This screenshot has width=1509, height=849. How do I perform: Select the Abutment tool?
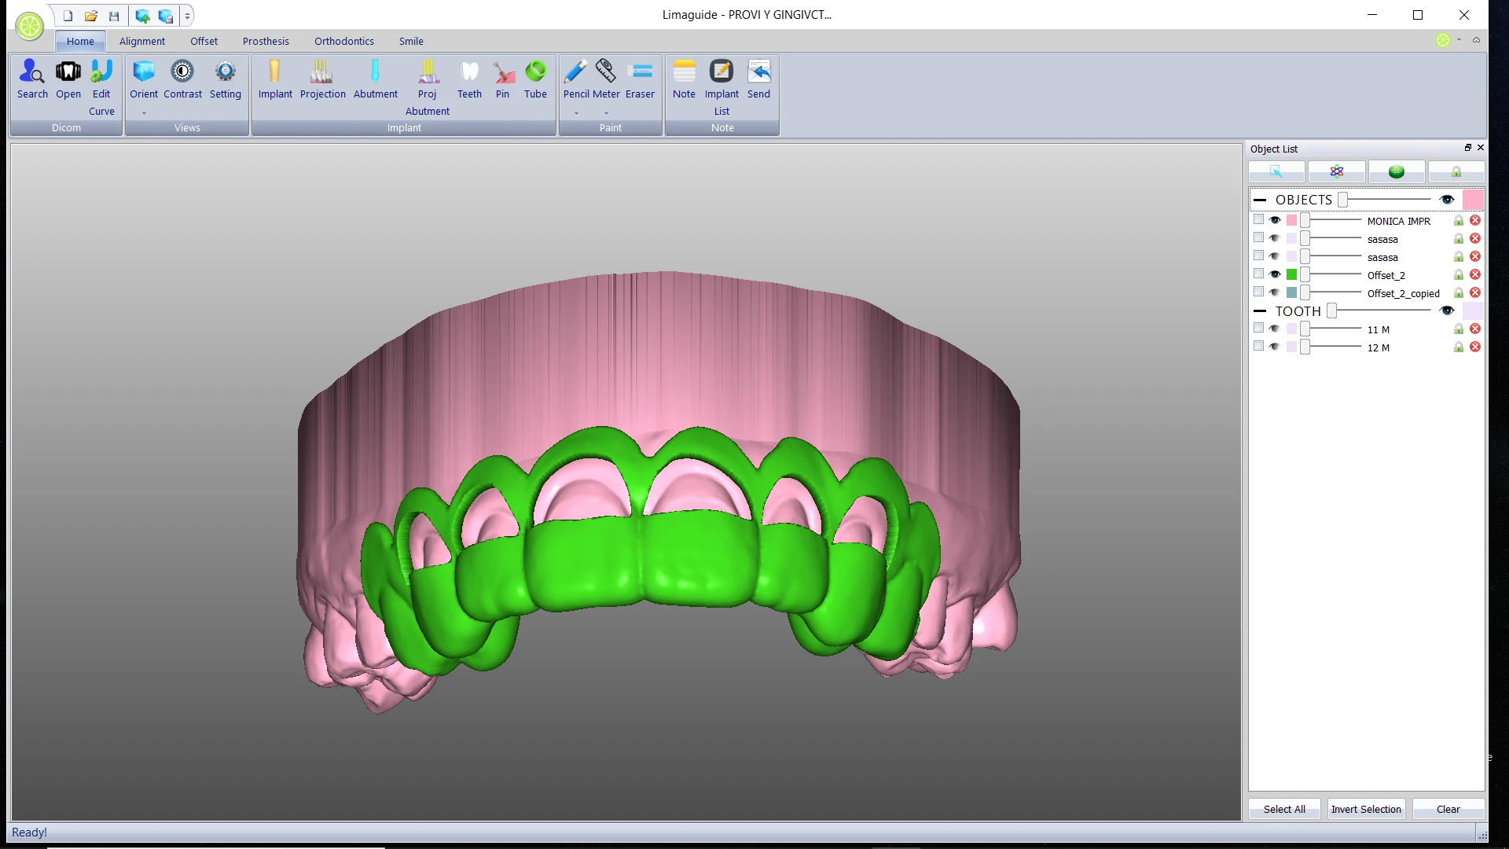click(376, 79)
